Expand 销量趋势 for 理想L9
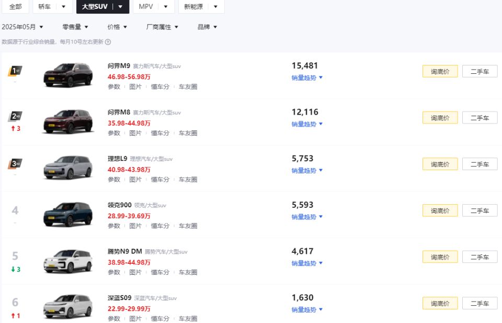This screenshot has width=502, height=323. coord(307,171)
